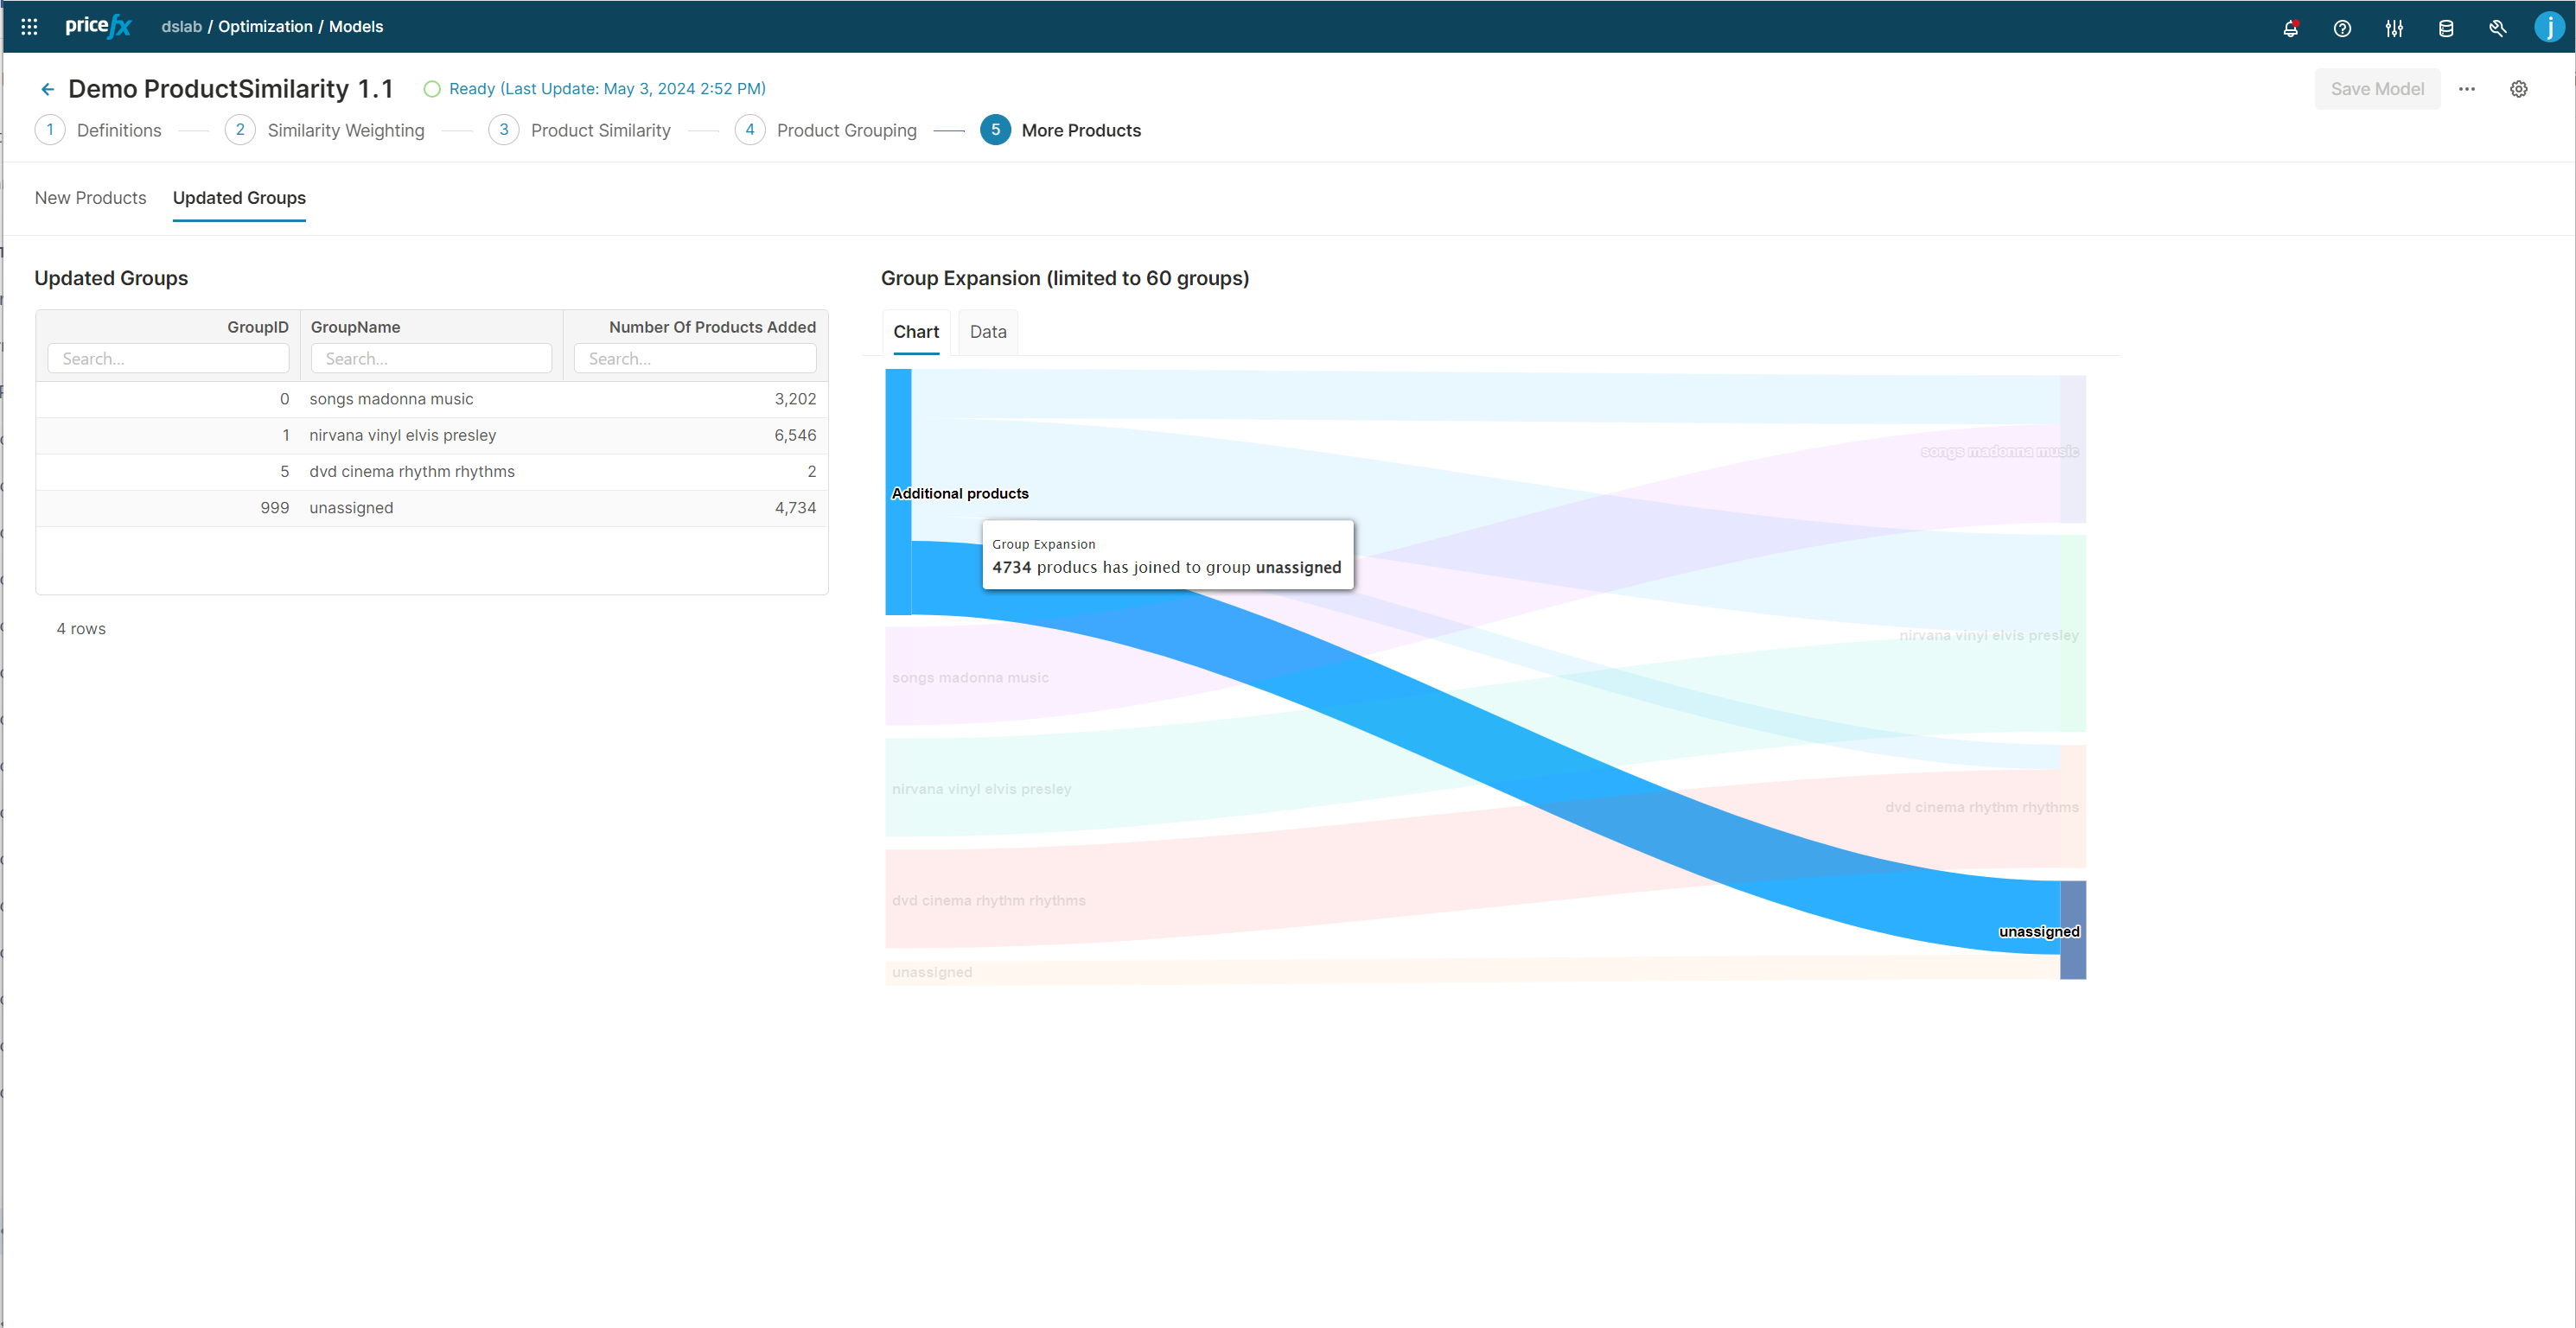This screenshot has width=2576, height=1328.
Task: Open the help question mark icon
Action: pyautogui.click(x=2342, y=28)
